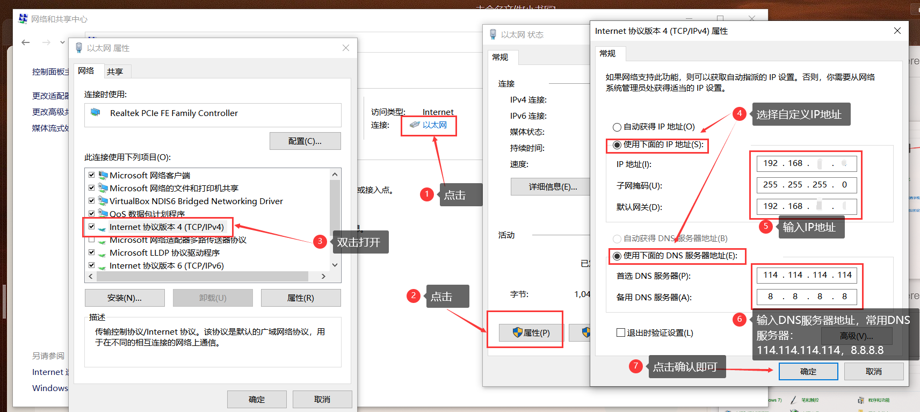Select 自动获得 IP 地址(O) radio button
This screenshot has width=920, height=412.
[617, 127]
